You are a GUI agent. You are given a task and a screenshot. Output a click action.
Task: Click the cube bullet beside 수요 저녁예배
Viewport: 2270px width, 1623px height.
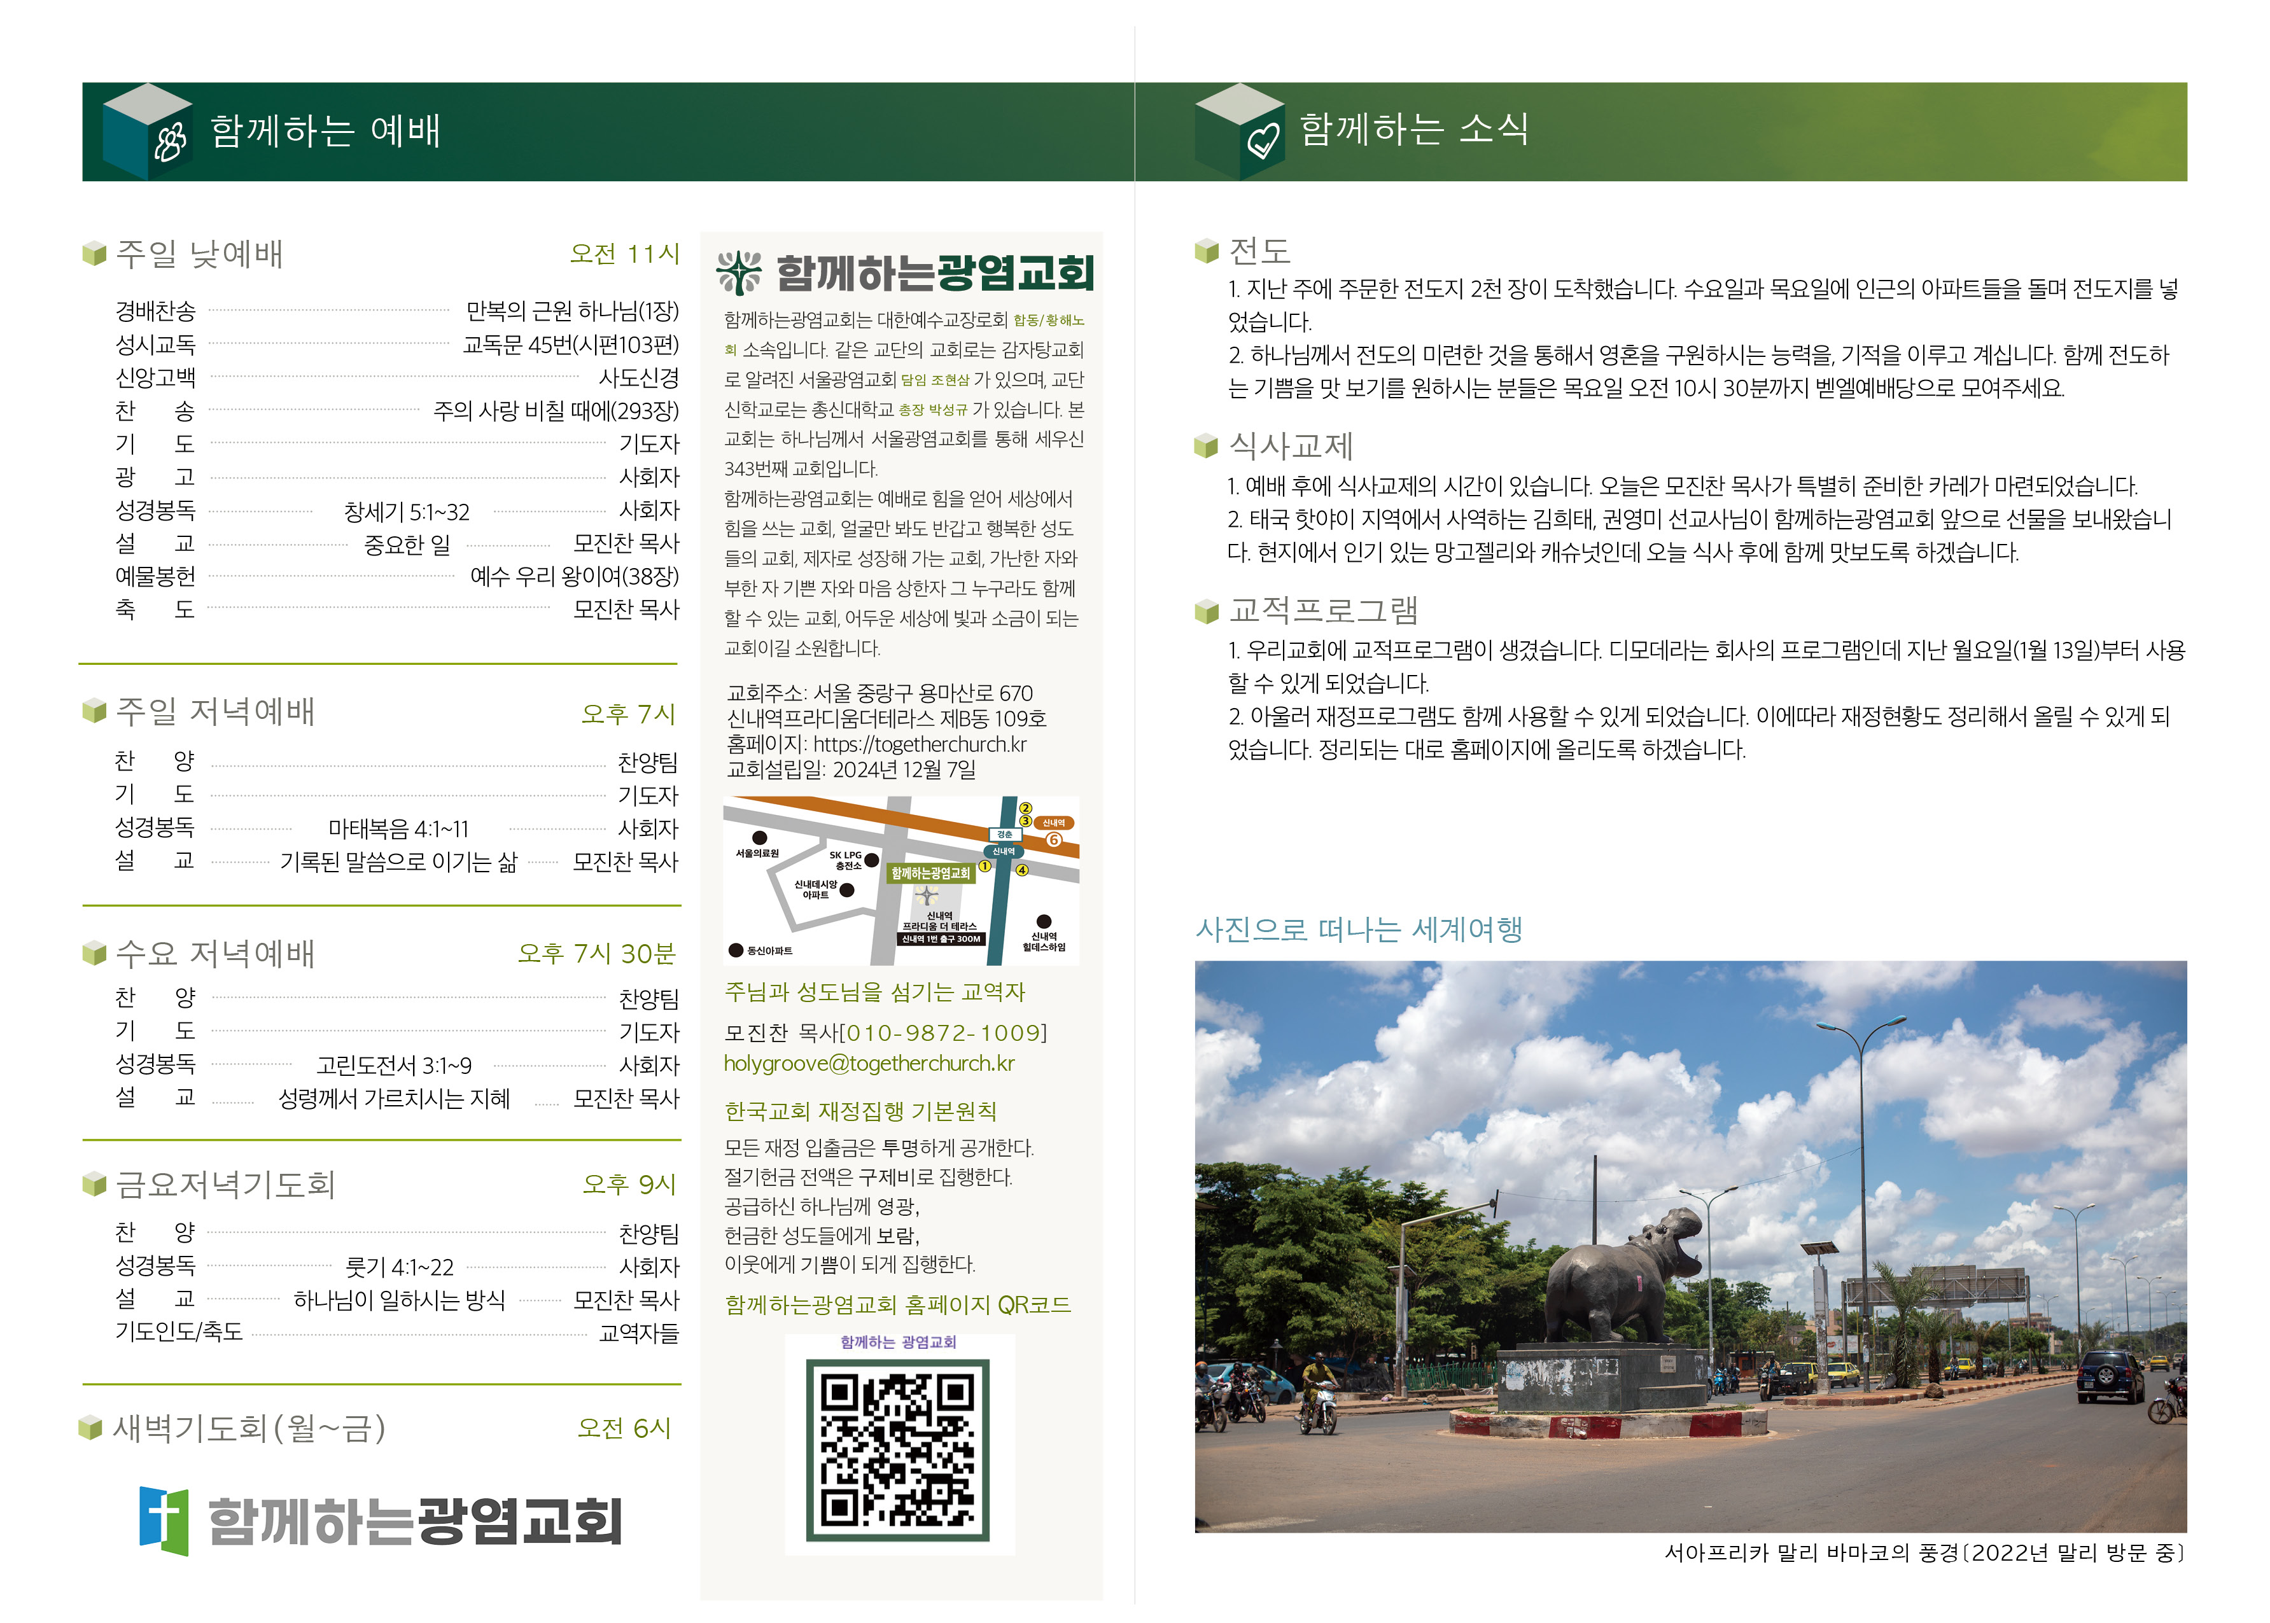coord(94,952)
